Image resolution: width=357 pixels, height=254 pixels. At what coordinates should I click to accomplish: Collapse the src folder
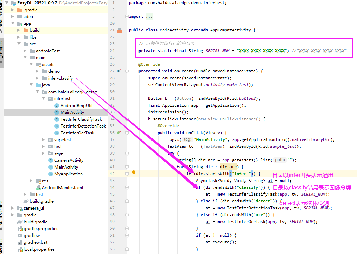pos(19,44)
